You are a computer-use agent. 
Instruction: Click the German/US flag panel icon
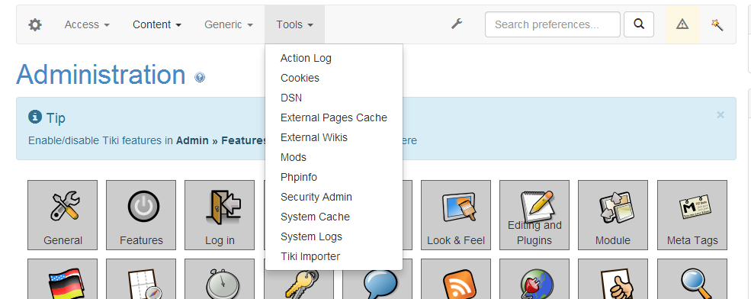(x=63, y=279)
